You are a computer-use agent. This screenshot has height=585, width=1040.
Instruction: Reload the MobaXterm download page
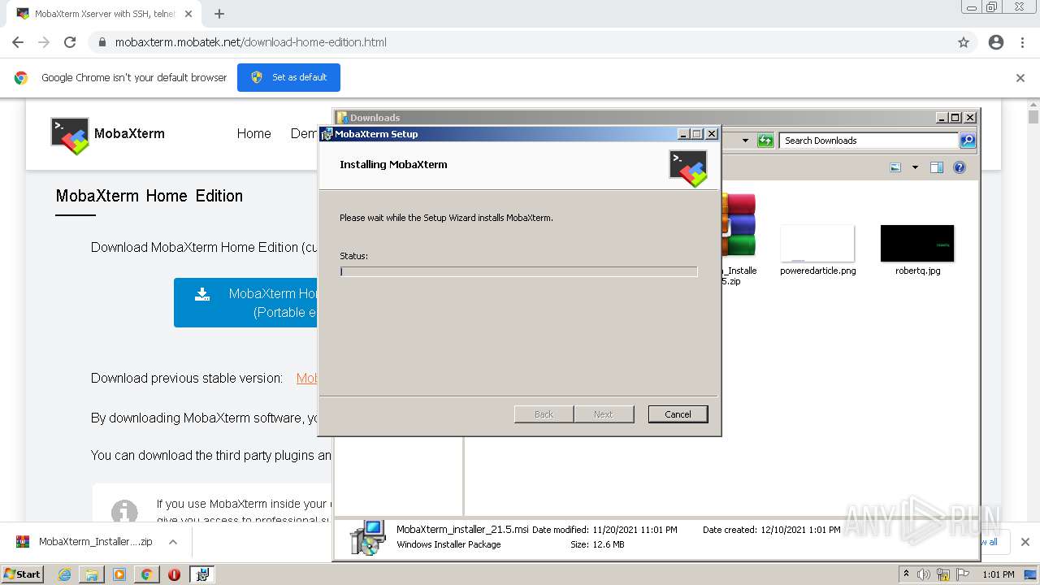pos(70,42)
